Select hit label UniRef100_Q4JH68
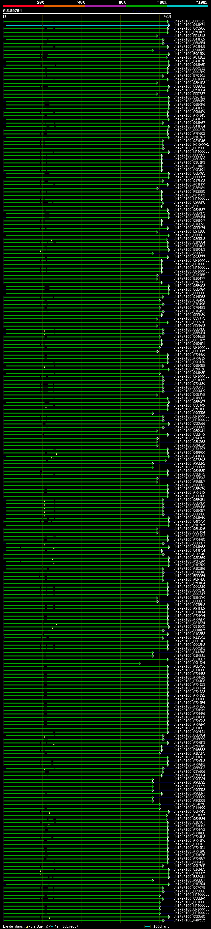 (x=189, y=547)
